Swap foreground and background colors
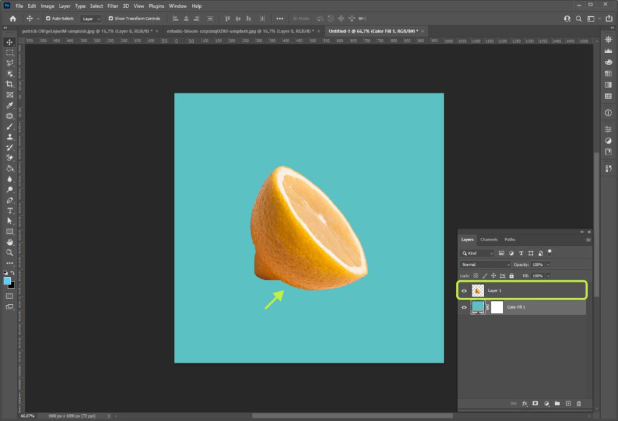The height and width of the screenshot is (421, 618). [13, 273]
